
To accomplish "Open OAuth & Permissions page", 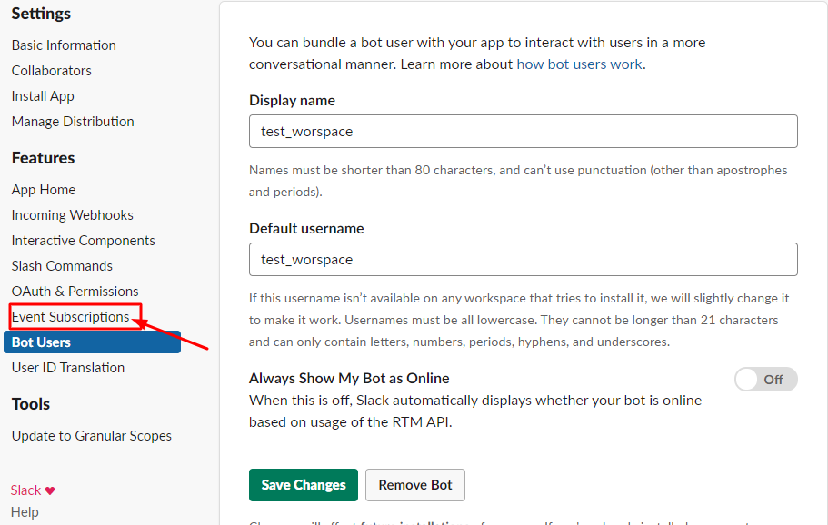I will pos(75,292).
